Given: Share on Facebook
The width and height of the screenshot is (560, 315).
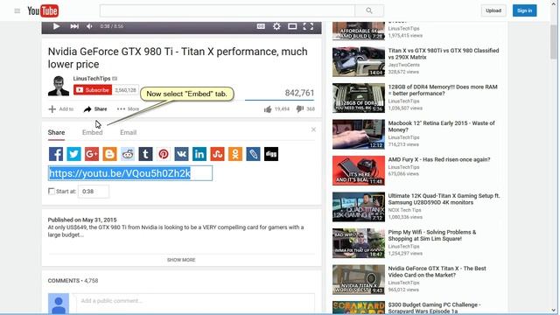Looking at the screenshot, I should click(56, 154).
